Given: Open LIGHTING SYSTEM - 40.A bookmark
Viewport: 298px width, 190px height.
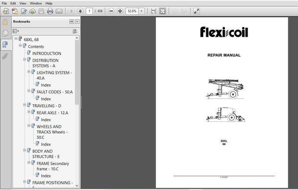Looking at the screenshot, I should coord(54,75).
